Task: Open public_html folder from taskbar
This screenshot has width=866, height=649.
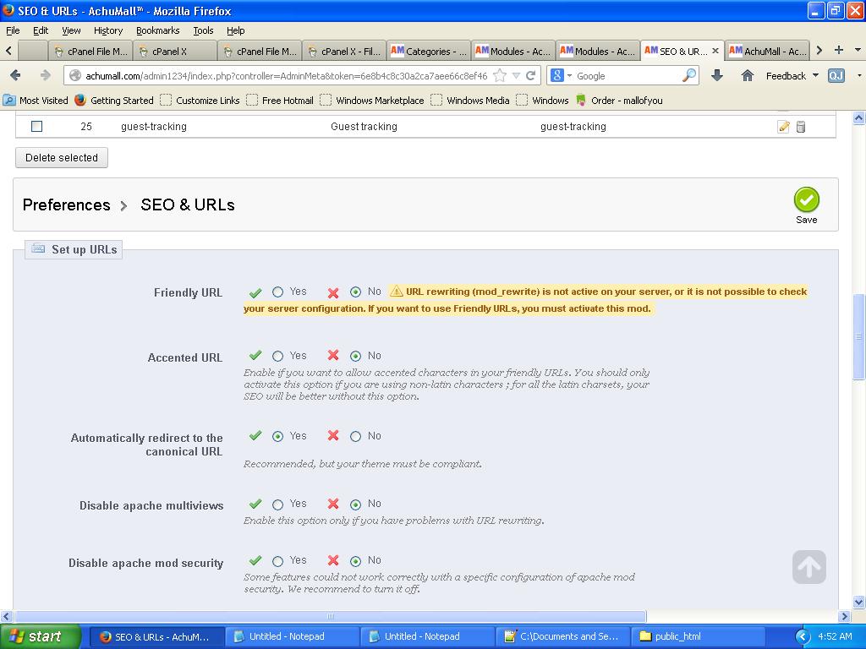Action: 697,636
